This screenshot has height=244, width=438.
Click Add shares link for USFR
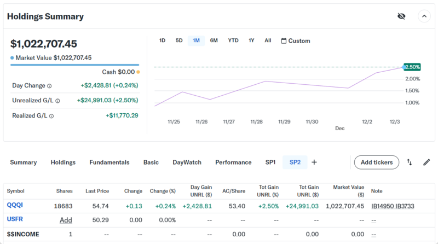[x=66, y=220]
